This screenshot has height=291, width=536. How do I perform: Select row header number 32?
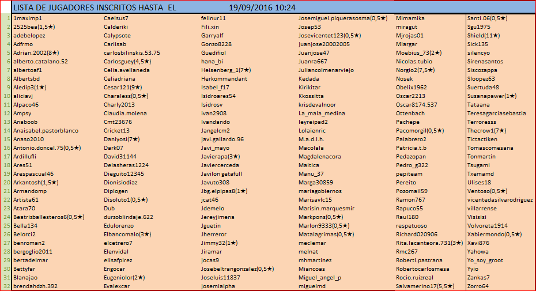(x=6, y=286)
